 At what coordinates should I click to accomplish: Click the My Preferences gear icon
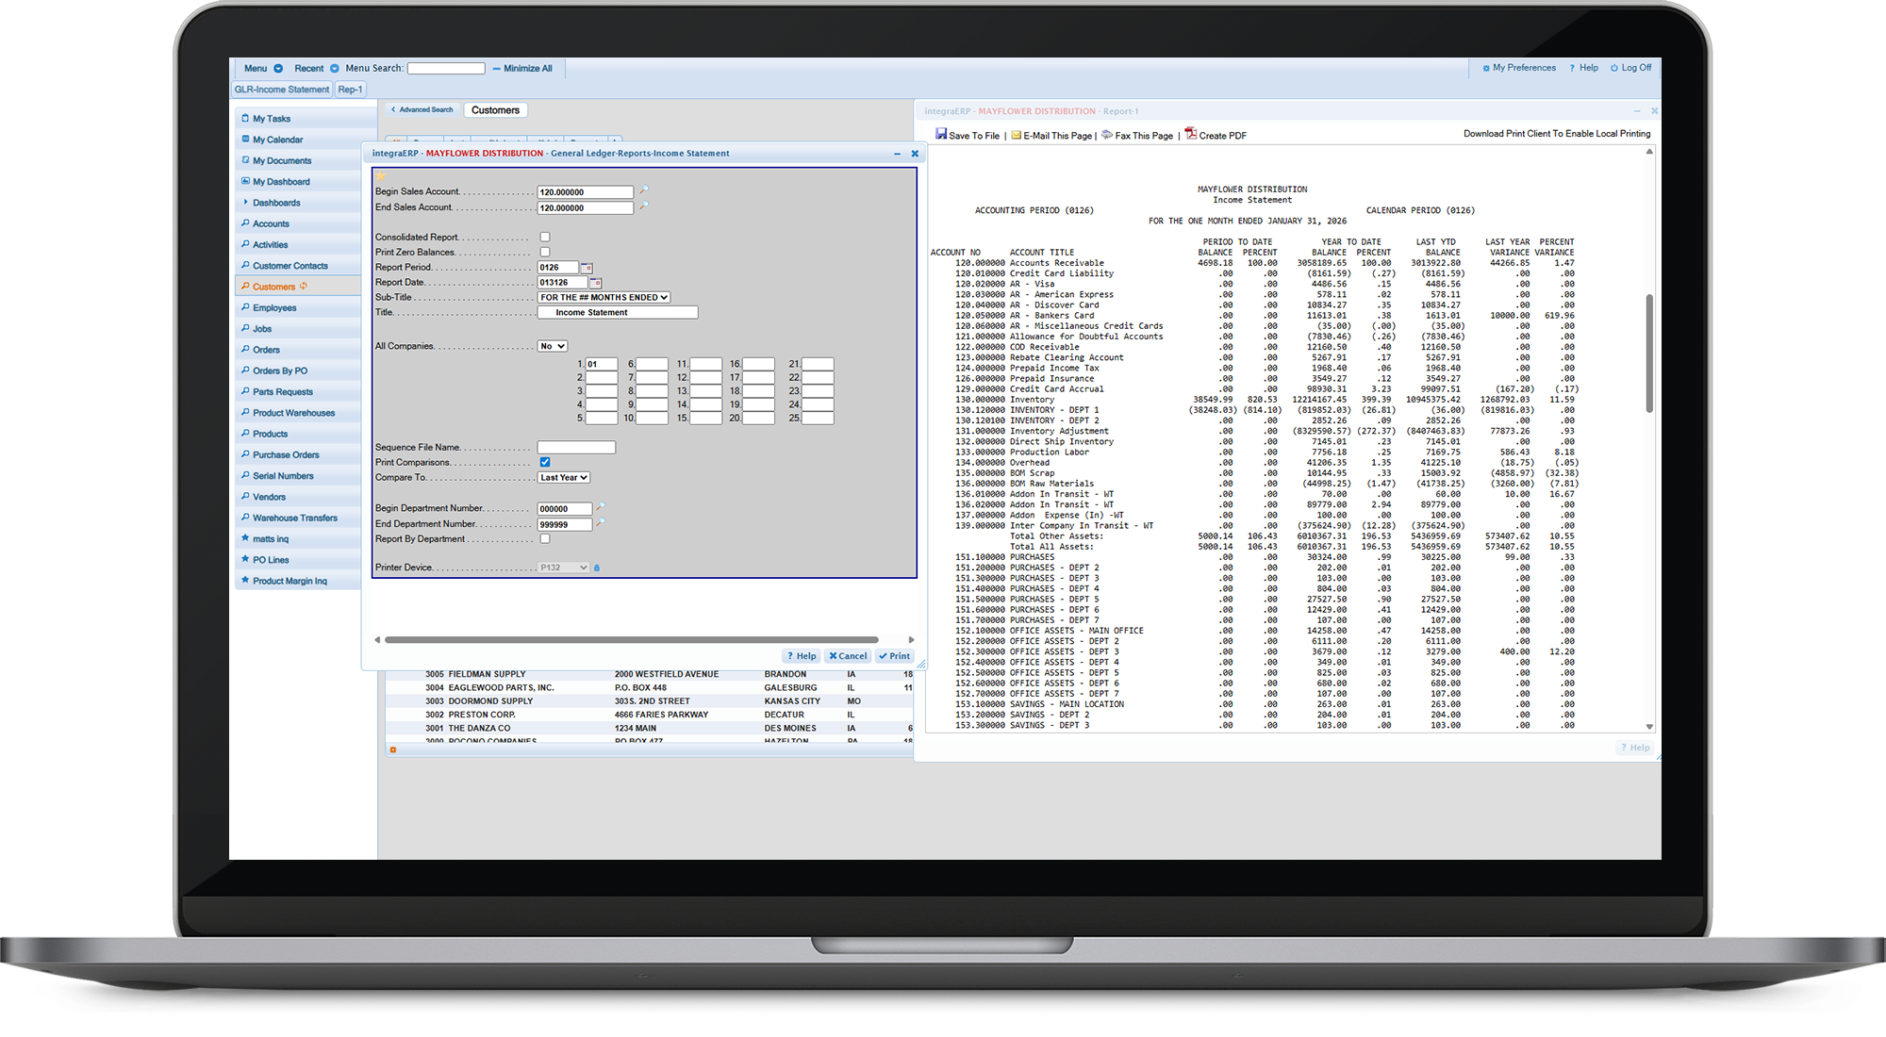[1486, 68]
